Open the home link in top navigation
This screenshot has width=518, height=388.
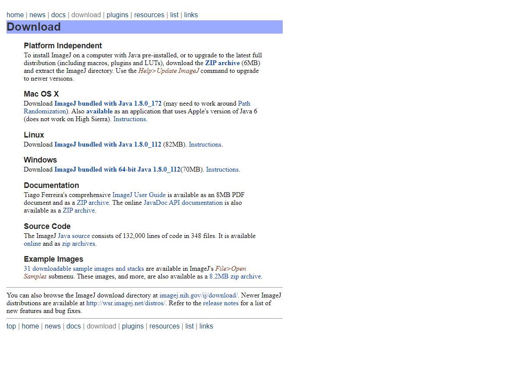(x=15, y=15)
